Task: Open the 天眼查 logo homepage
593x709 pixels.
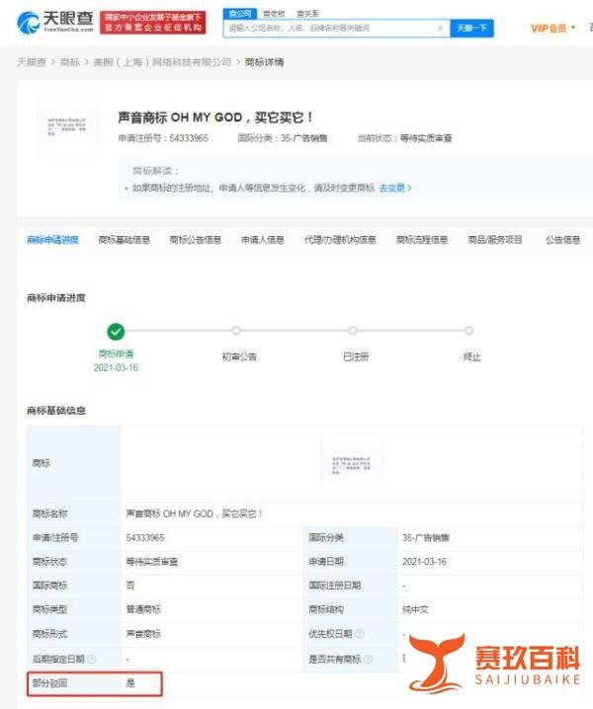Action: [55, 22]
